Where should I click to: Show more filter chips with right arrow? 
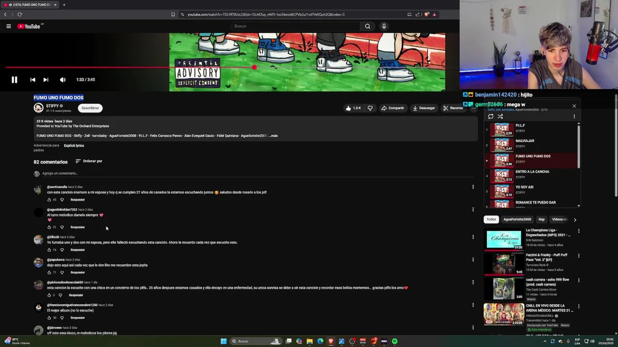575,220
